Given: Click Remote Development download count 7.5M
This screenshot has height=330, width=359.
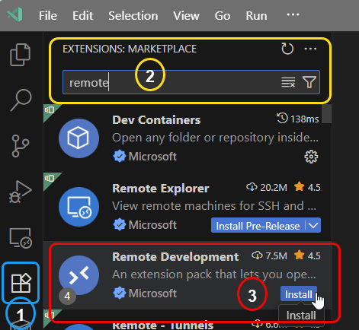Looking at the screenshot, I should tap(269, 256).
